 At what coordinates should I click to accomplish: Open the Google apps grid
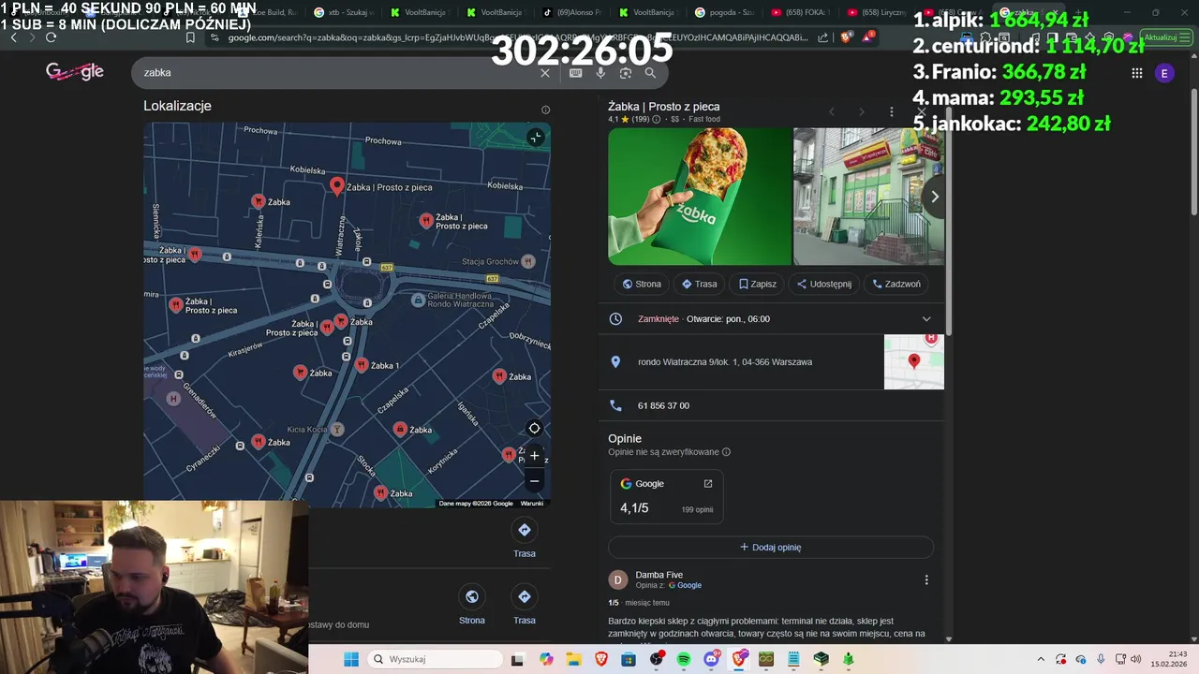[1137, 73]
